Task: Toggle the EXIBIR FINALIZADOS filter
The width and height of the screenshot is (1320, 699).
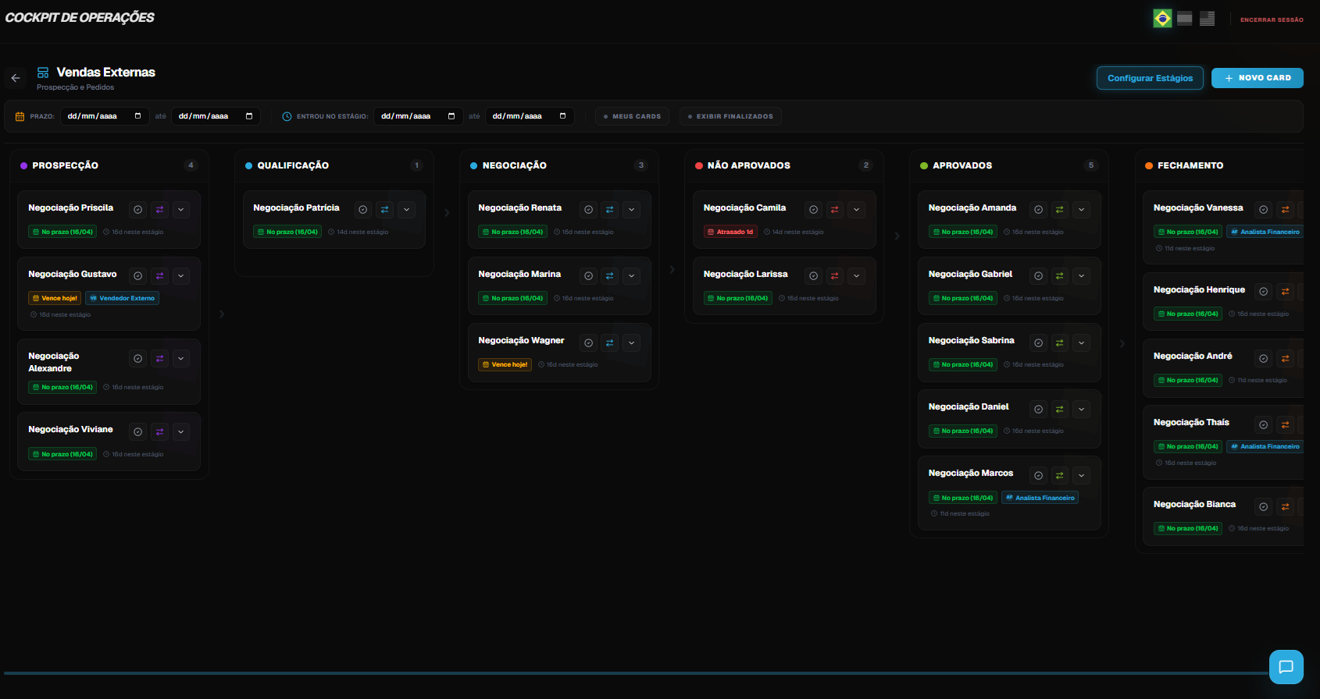Action: pyautogui.click(x=730, y=116)
